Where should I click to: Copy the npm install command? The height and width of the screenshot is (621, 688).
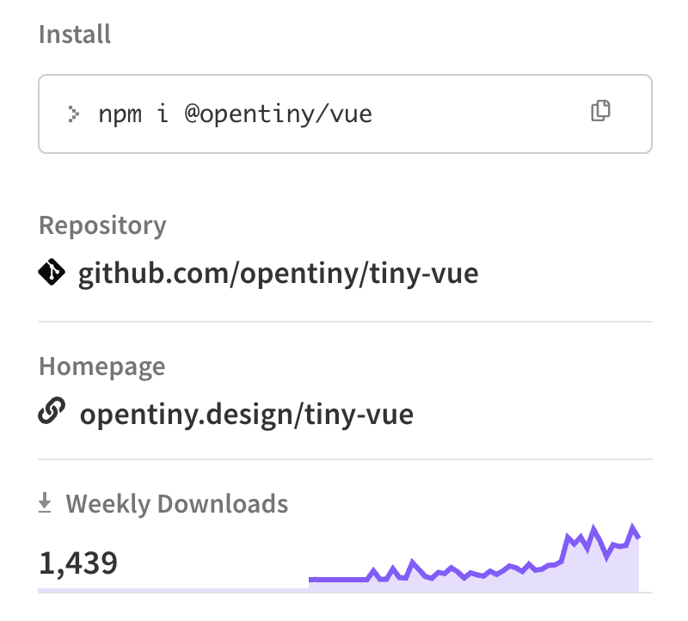point(600,111)
